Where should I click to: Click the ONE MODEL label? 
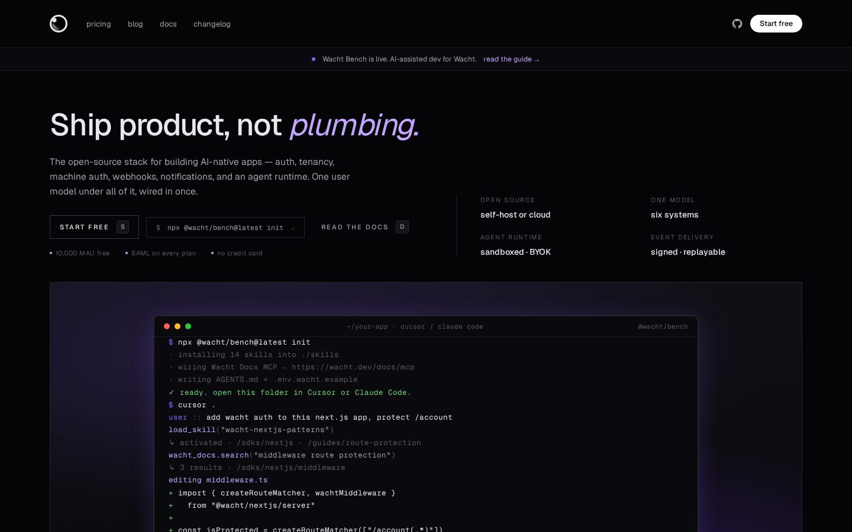(673, 200)
